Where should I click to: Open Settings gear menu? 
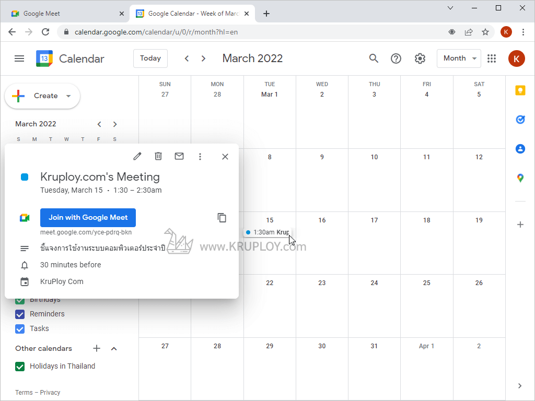pos(420,58)
